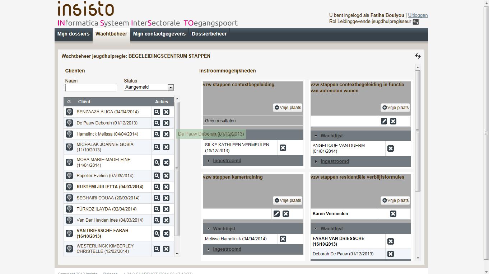Open magnifier for Van Der Heyden Ines
This screenshot has height=274, width=489.
(x=157, y=220)
